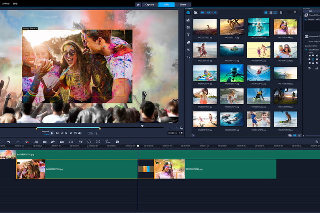
Task: Open the FX filter library
Action: click(x=188, y=50)
